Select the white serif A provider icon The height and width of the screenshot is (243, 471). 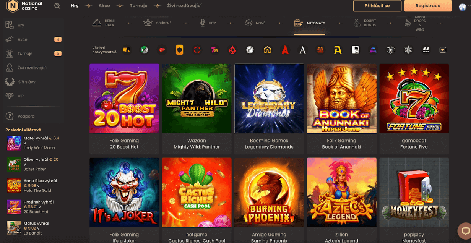click(302, 50)
